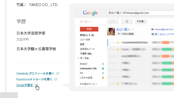Click the 賢人 さんとハングアウト link
Screen dimensions: 174x98
coord(164,34)
